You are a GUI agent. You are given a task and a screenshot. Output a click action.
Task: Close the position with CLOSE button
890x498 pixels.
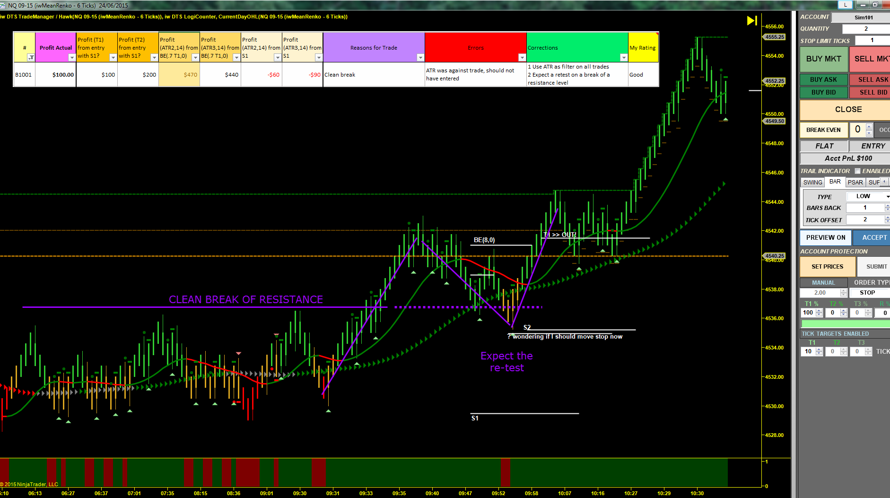coord(845,109)
